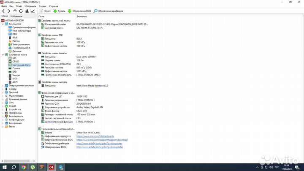The width and height of the screenshot is (304, 171).
Task: Open the Вид menu
Action: [11, 6]
